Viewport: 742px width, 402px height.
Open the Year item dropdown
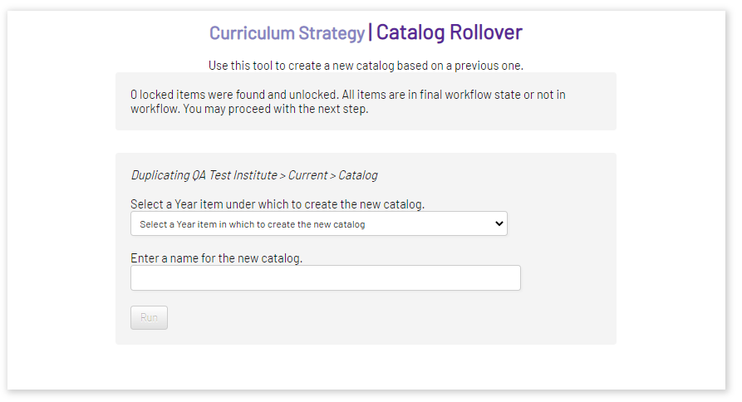tap(319, 223)
